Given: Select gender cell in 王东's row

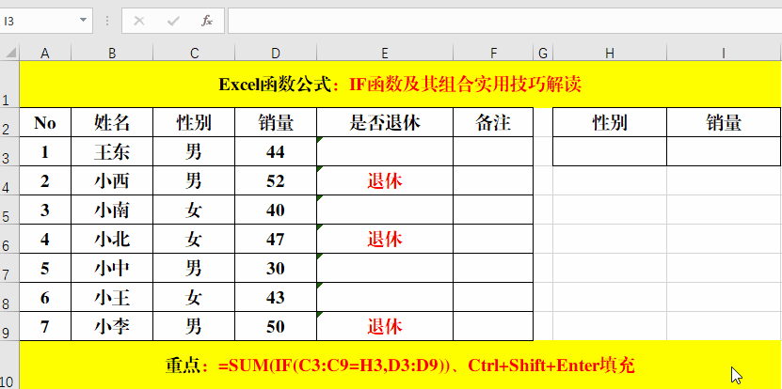Looking at the screenshot, I should 194,151.
